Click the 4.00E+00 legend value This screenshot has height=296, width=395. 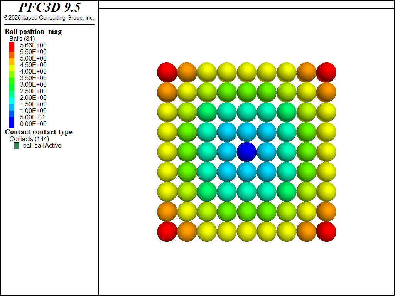point(33,71)
